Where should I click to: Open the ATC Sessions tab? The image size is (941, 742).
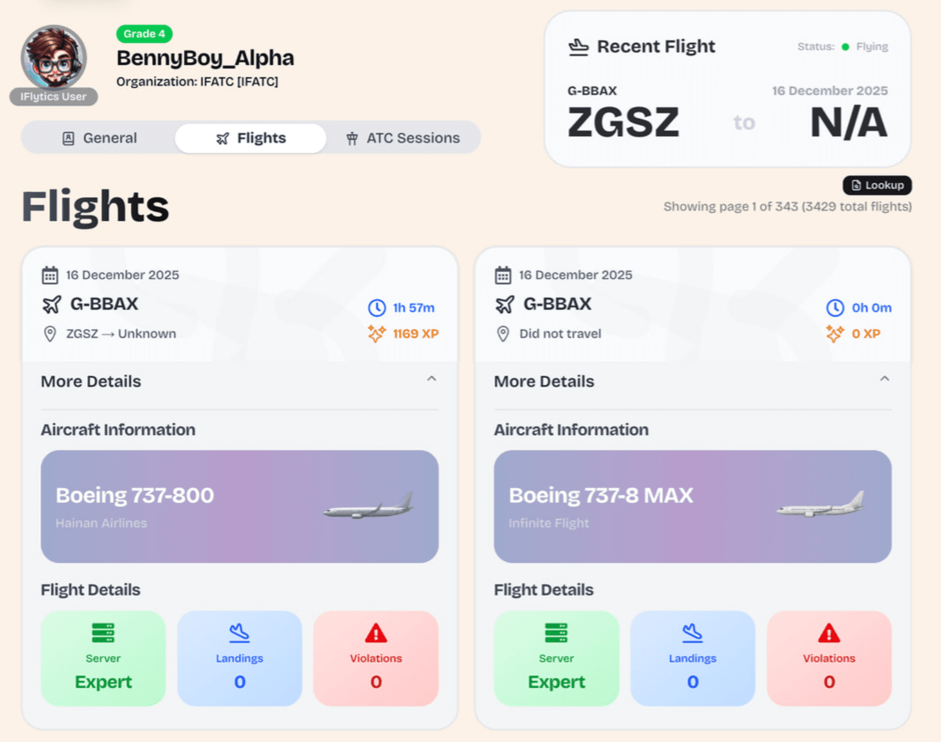coord(402,138)
